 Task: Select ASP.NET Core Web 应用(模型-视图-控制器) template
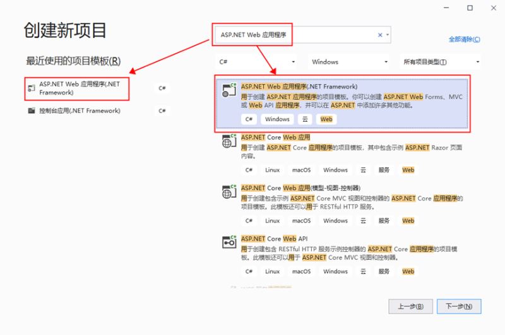point(300,188)
